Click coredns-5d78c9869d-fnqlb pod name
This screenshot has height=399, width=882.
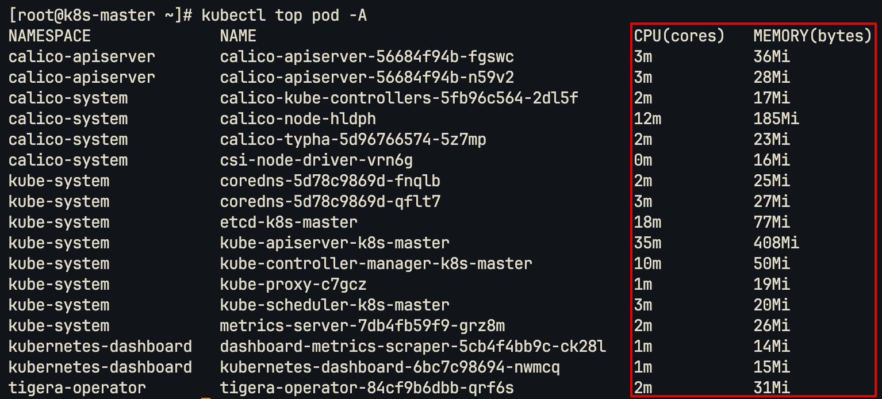pos(330,181)
